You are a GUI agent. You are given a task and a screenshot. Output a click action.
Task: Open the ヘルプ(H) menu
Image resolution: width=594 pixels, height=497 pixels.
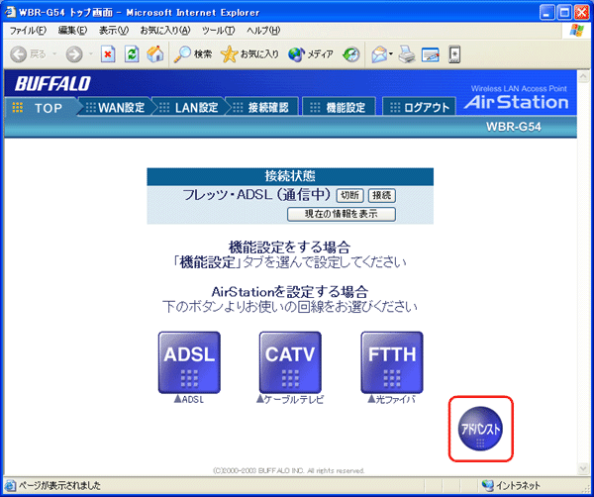coord(263,31)
